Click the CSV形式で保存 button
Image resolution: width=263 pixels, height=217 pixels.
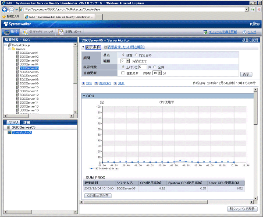[97, 195]
